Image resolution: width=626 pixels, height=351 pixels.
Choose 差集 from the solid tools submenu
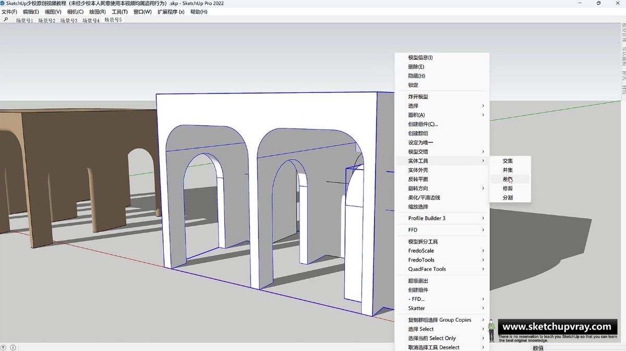coord(510,179)
